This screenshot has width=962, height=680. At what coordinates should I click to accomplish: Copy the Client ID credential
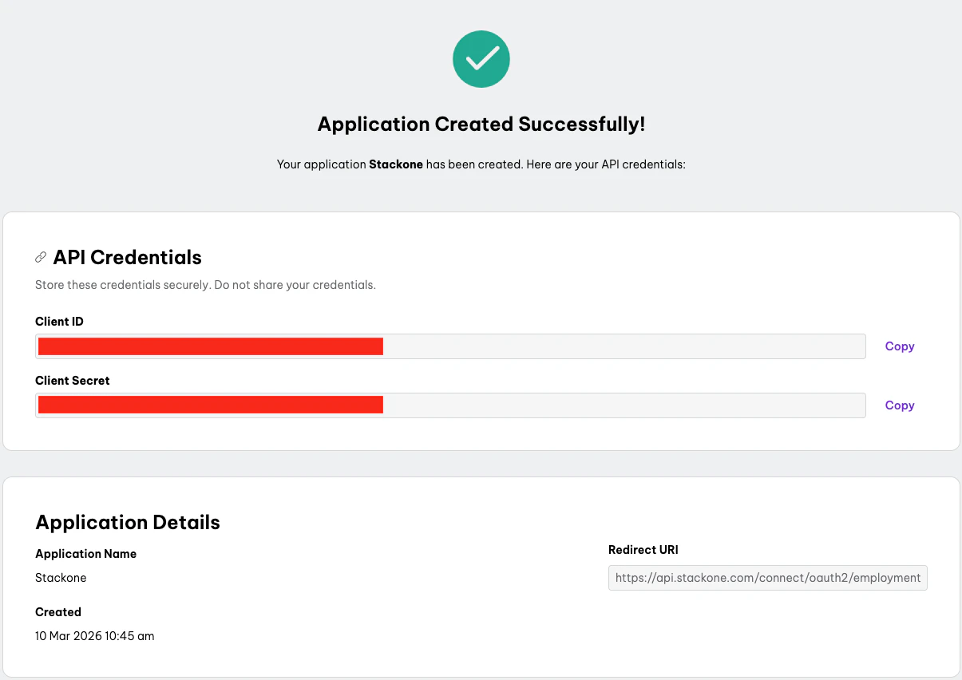[x=899, y=346]
